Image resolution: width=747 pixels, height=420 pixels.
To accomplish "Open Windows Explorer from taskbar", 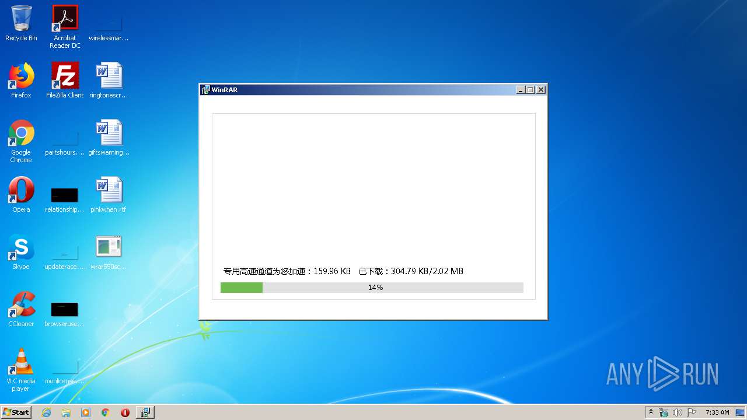I will [x=66, y=412].
